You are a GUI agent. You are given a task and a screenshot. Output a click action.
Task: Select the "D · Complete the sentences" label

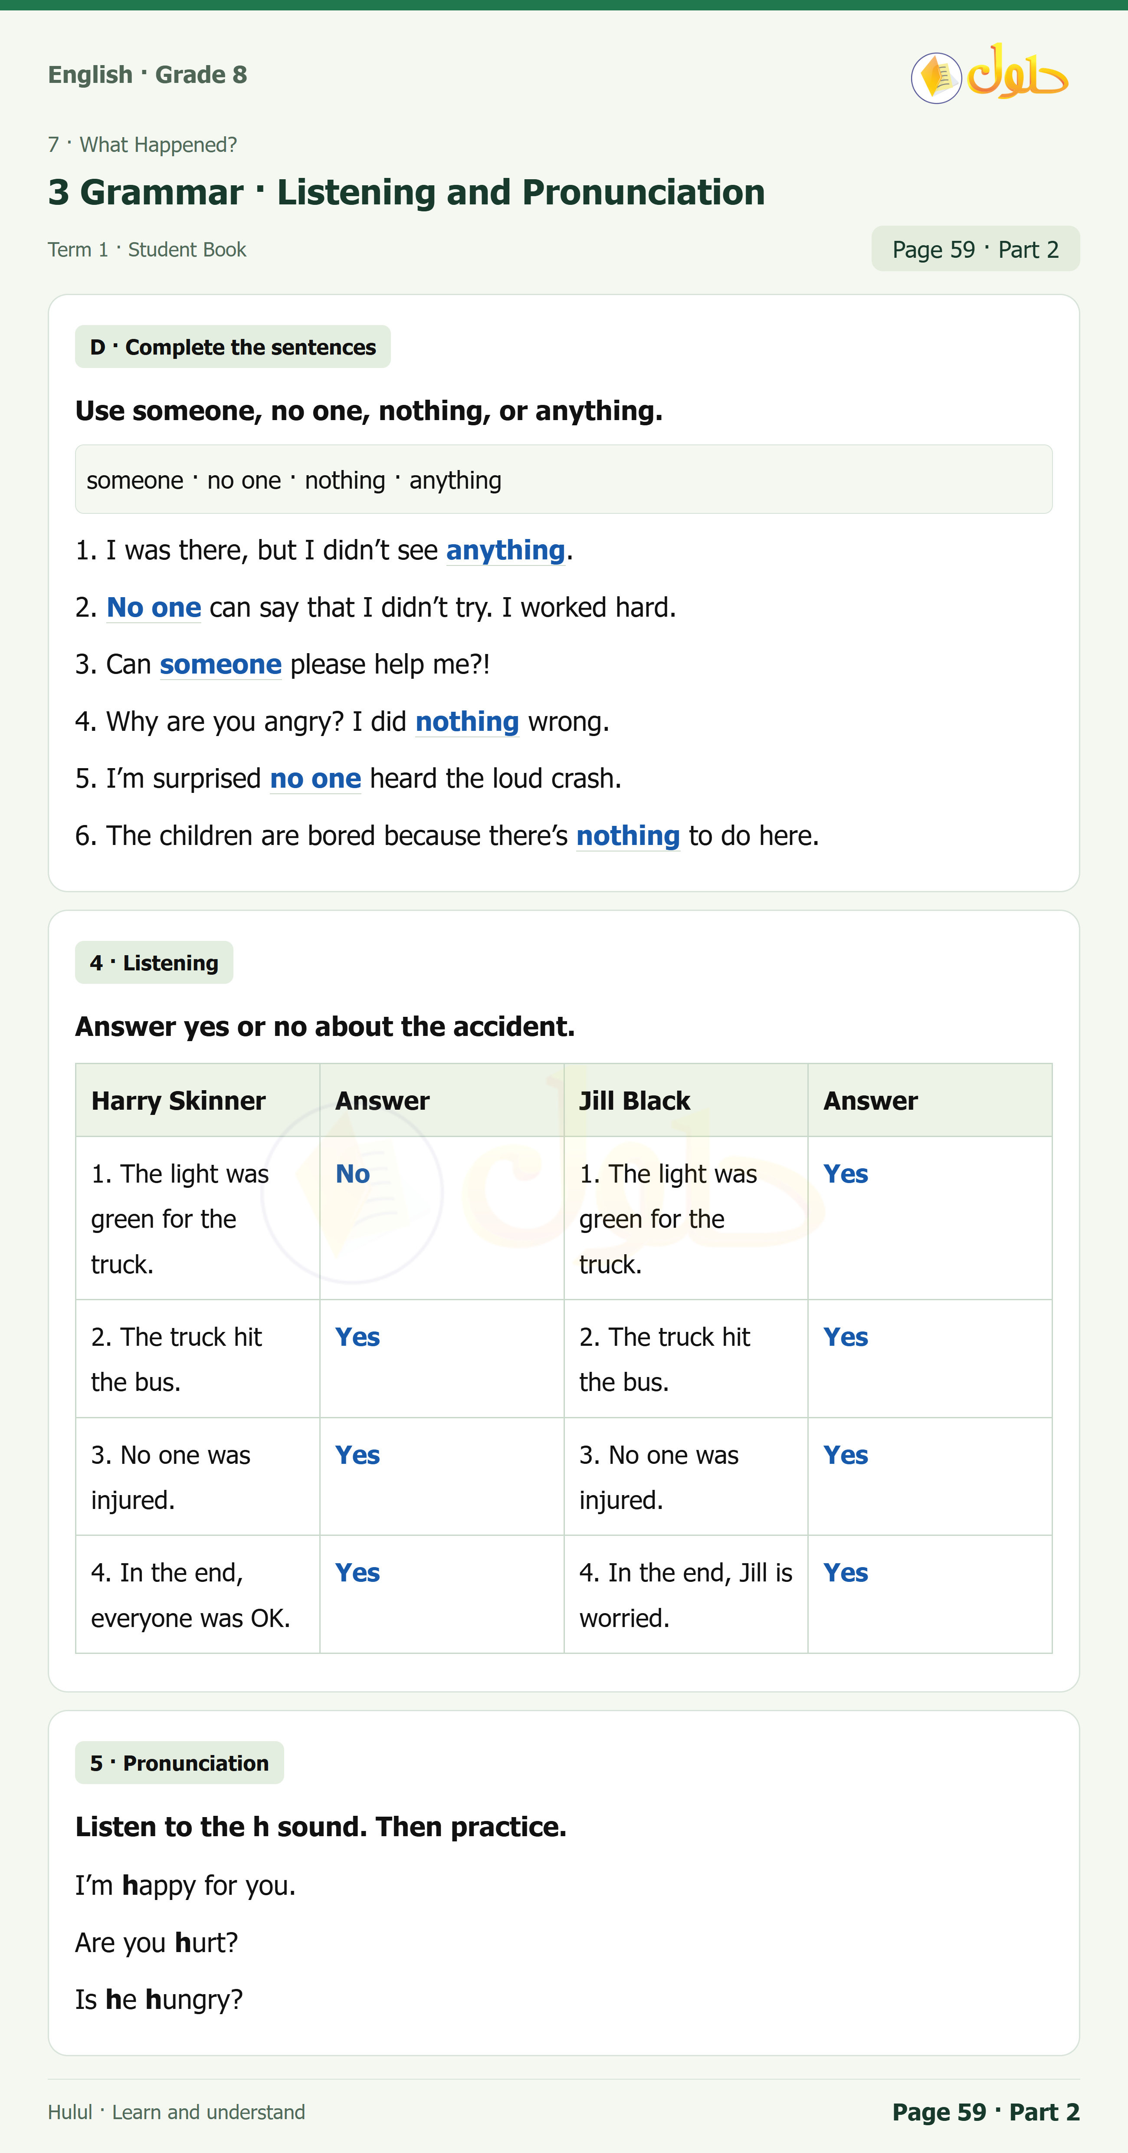232,347
